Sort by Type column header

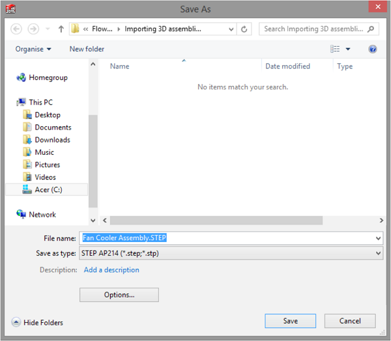pos(345,66)
